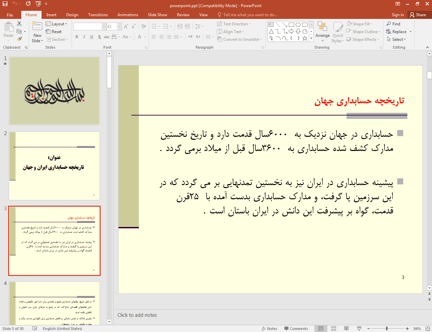Click the zoom slider handle
This screenshot has width=432, height=332.
(x=387, y=328)
